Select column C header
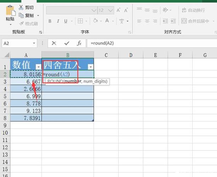The width and height of the screenshot is (217, 177). pos(106,55)
